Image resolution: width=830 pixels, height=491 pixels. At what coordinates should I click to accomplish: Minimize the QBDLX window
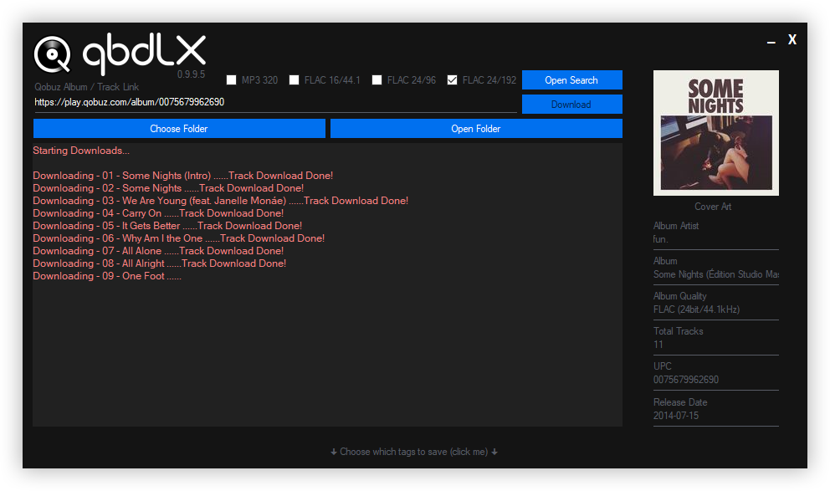[x=771, y=41]
